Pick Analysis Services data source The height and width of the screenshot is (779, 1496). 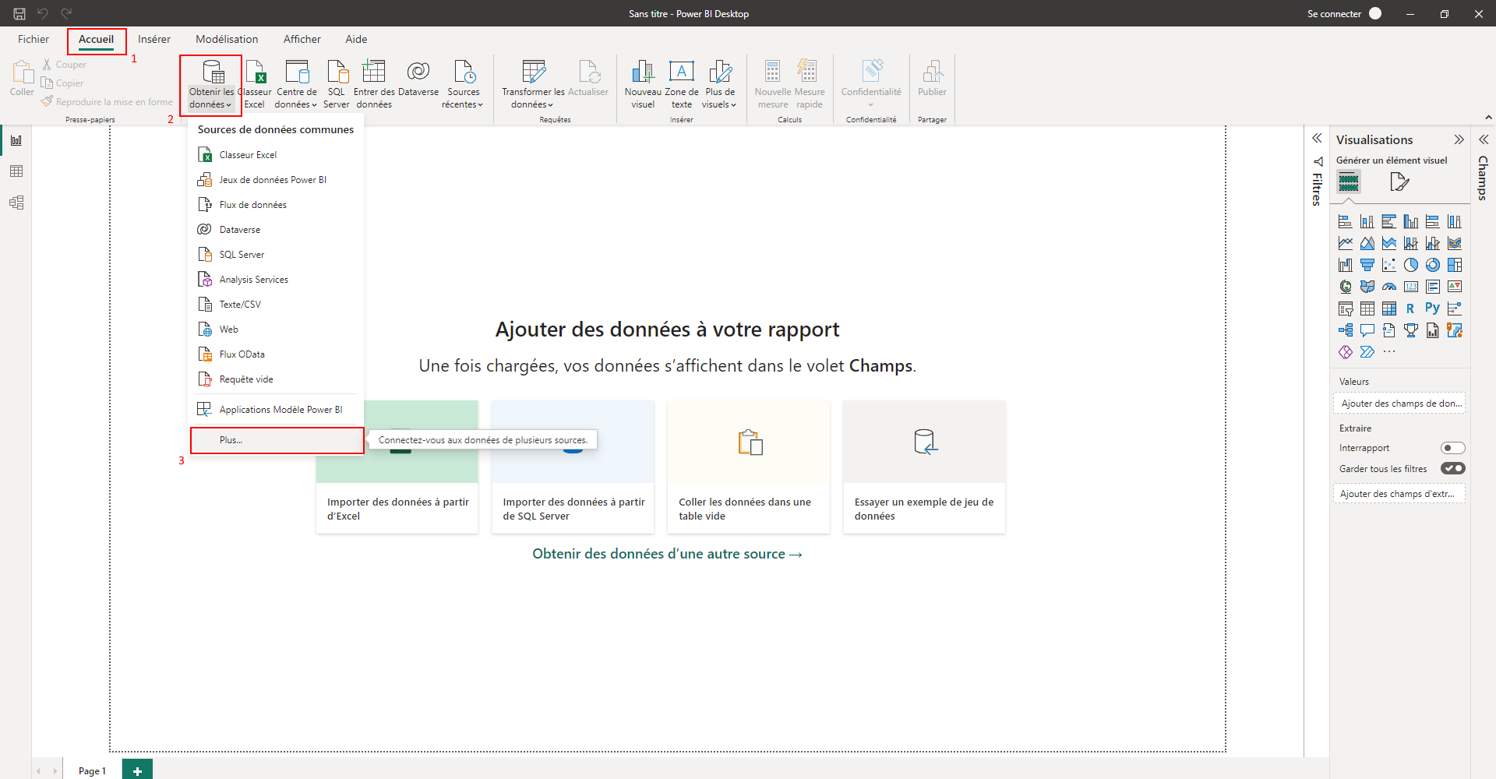click(277, 280)
